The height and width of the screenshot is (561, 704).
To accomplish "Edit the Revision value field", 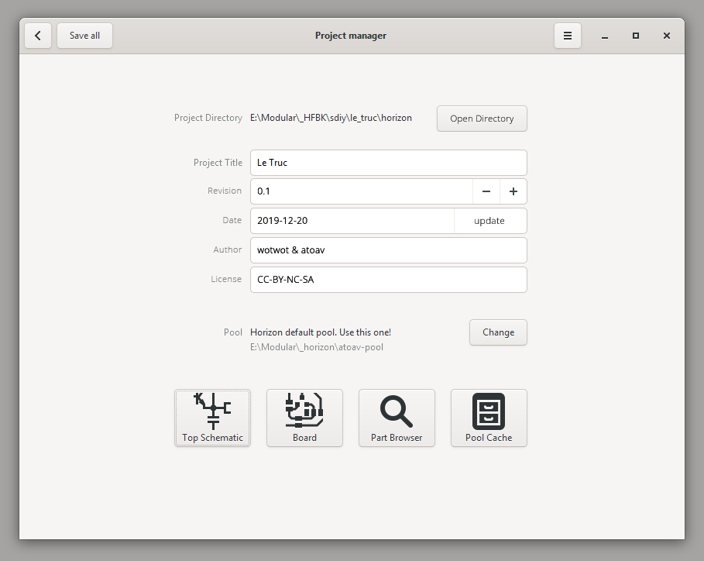I will coord(362,191).
